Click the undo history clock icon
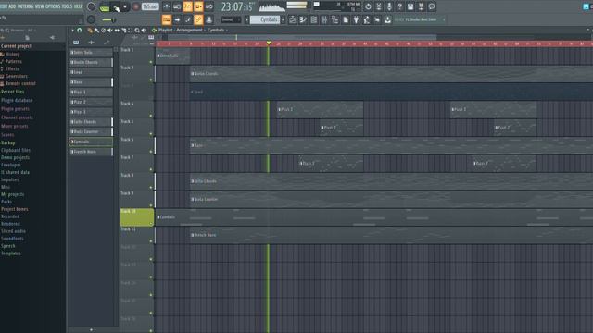Screen dimensions: 593x333 pos(368,6)
